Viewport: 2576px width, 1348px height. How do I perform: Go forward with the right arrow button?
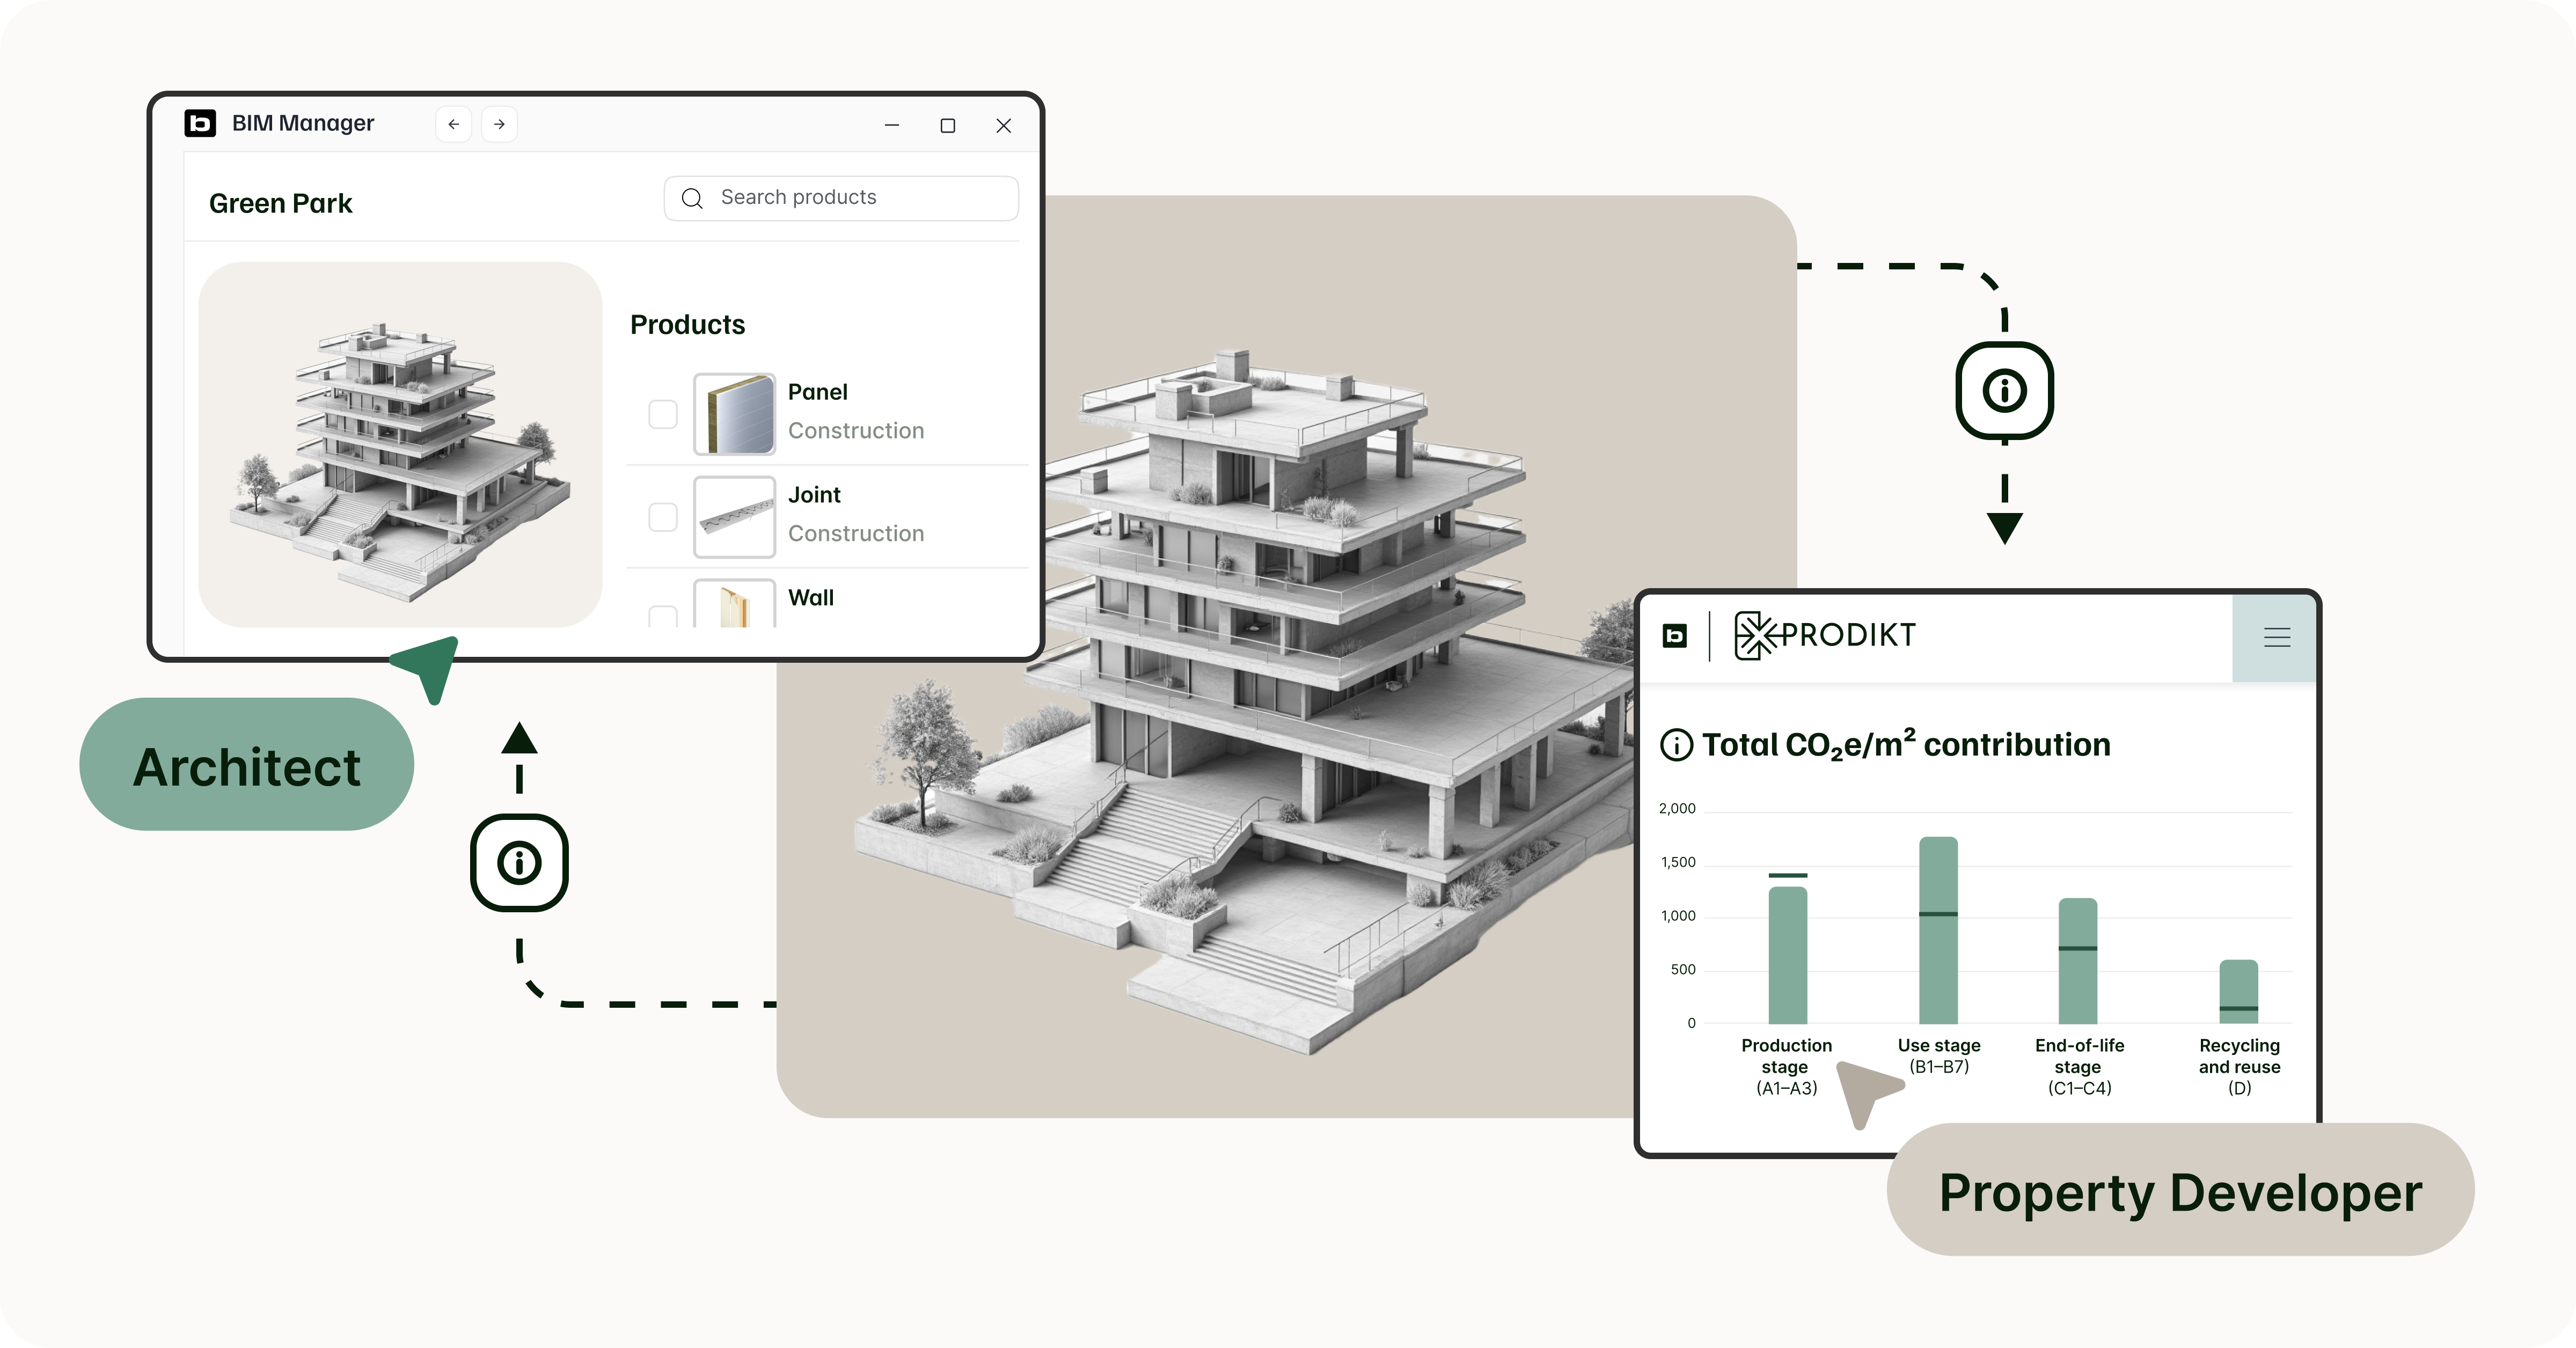click(x=499, y=124)
